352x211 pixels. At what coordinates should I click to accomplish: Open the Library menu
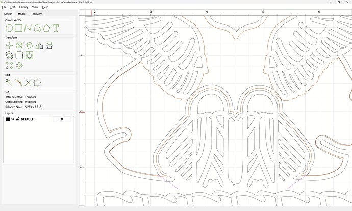click(23, 7)
